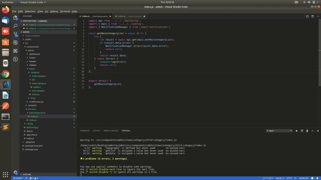Click the open changes icon in editor toolbar
The height and width of the screenshot is (180, 321).
pos(307,16)
